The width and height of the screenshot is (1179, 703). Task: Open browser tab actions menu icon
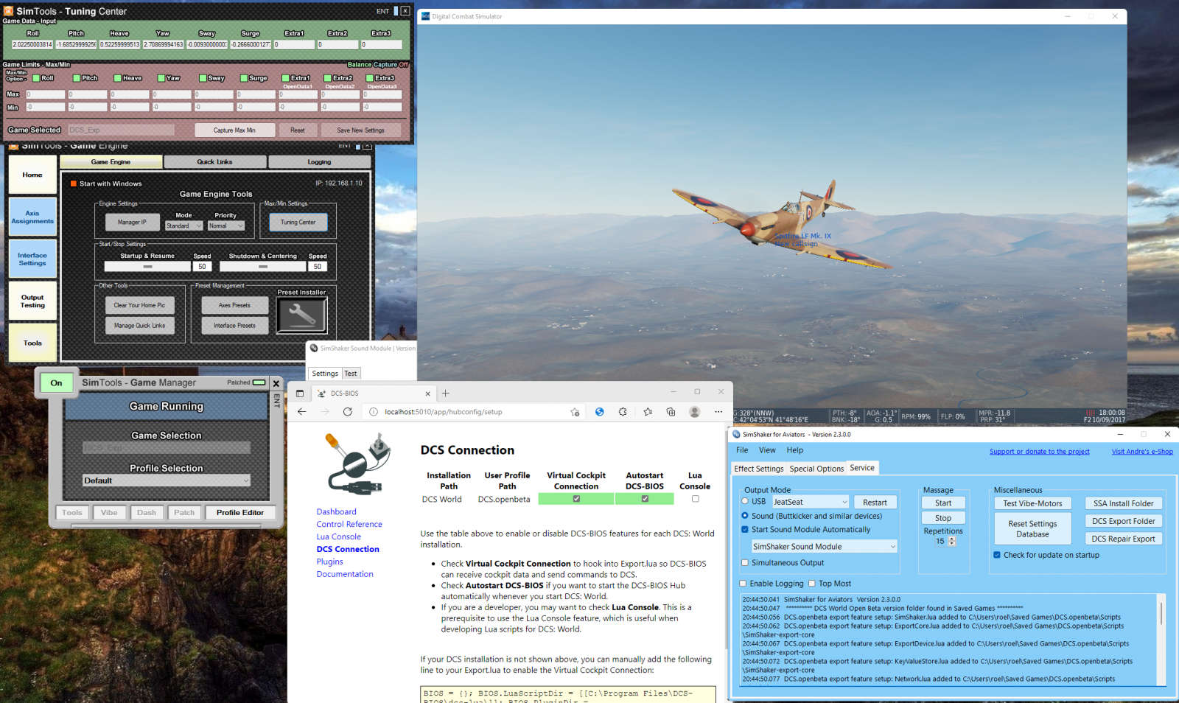tap(300, 394)
